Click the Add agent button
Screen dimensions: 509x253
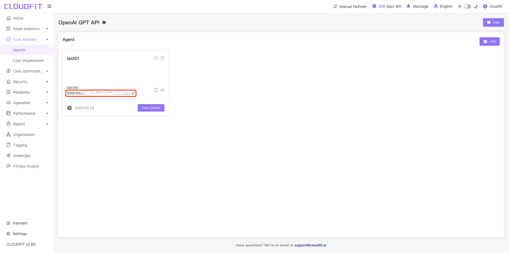[489, 42]
